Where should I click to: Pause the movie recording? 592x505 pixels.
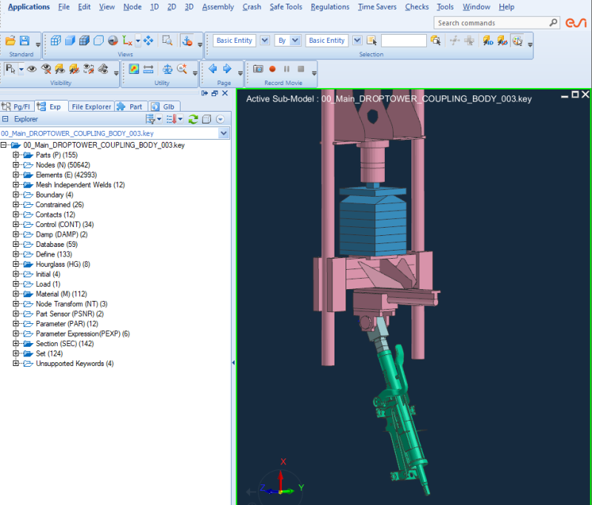click(x=286, y=69)
